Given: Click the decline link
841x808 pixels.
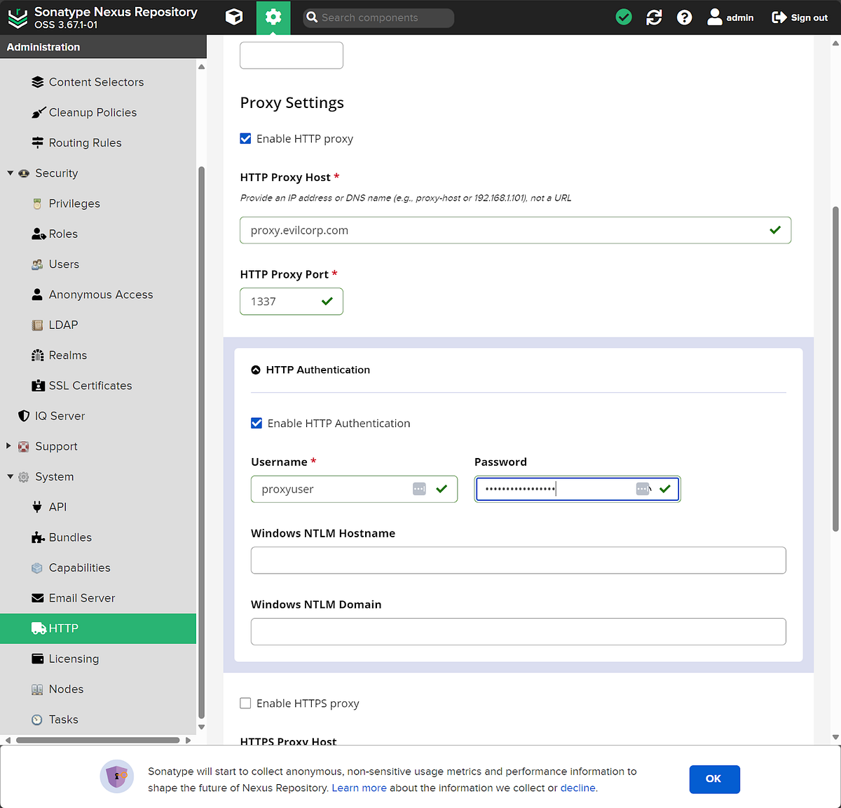Looking at the screenshot, I should (577, 788).
